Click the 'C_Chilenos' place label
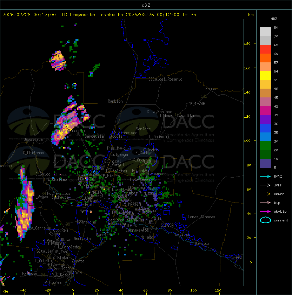 33,153
